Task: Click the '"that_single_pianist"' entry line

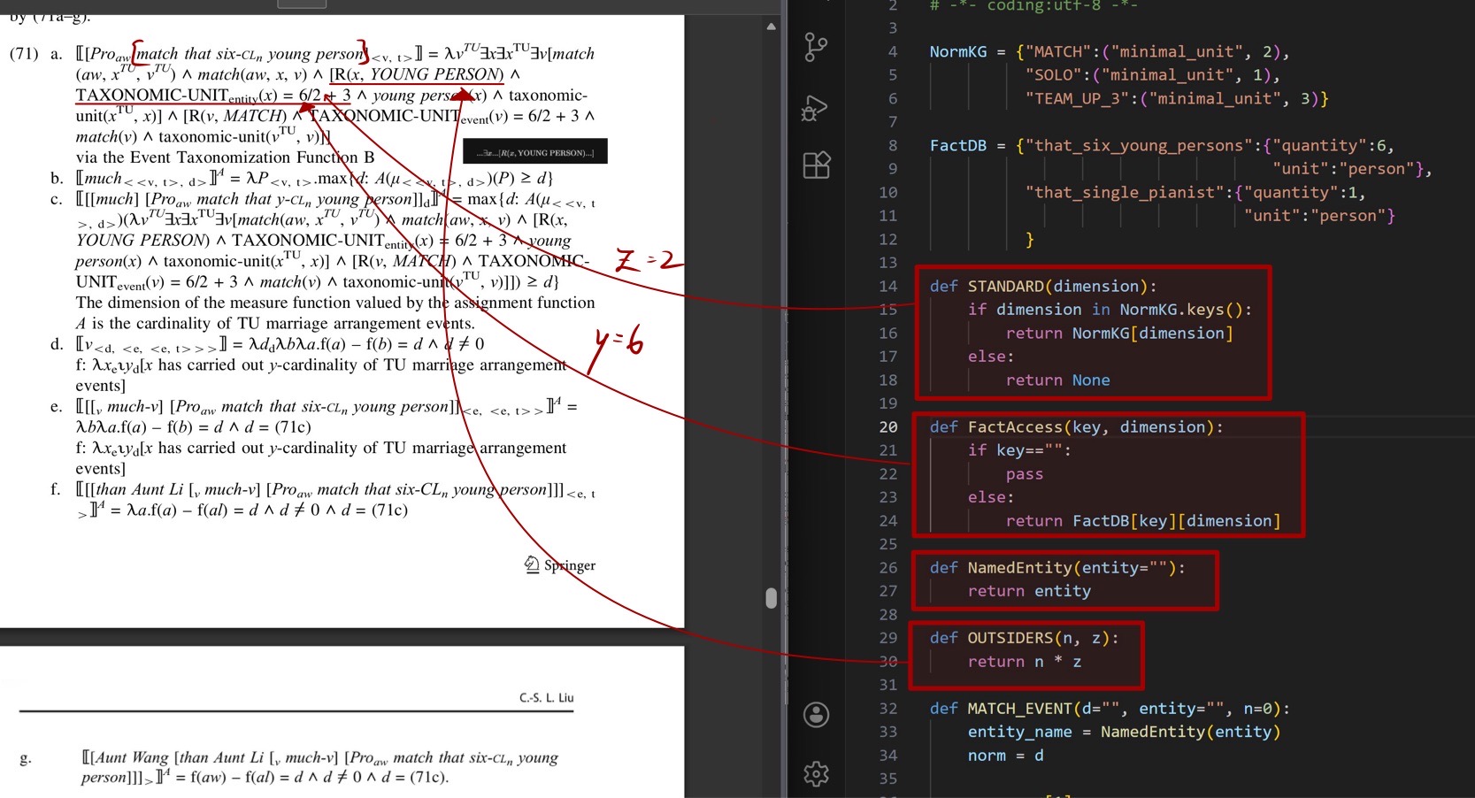Action: pyautogui.click(x=1195, y=192)
